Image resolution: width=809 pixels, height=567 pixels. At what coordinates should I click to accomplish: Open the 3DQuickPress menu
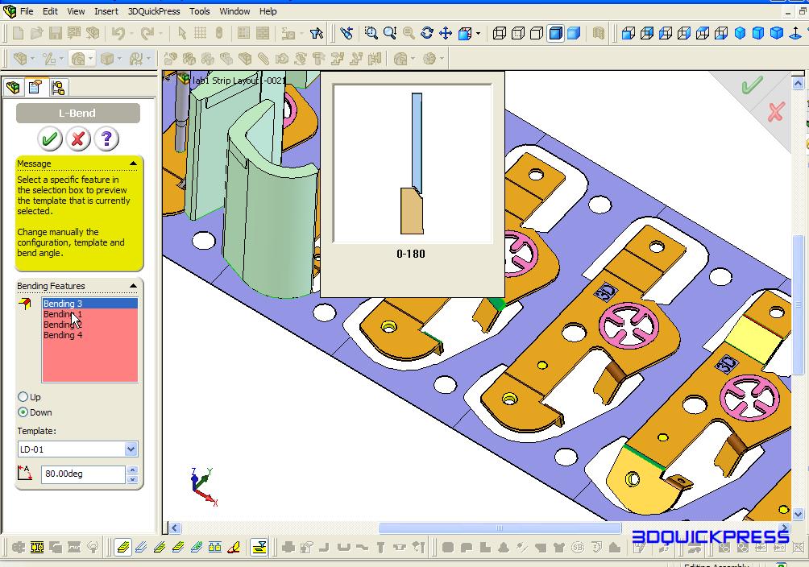154,11
